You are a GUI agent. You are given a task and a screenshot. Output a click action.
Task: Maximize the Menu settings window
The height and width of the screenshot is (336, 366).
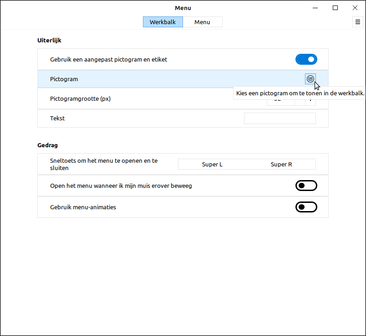335,8
